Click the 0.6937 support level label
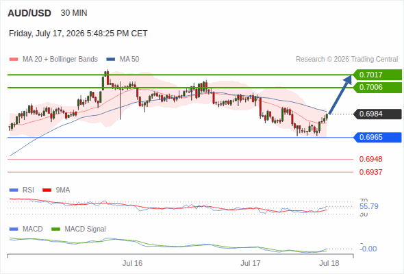 (370, 172)
